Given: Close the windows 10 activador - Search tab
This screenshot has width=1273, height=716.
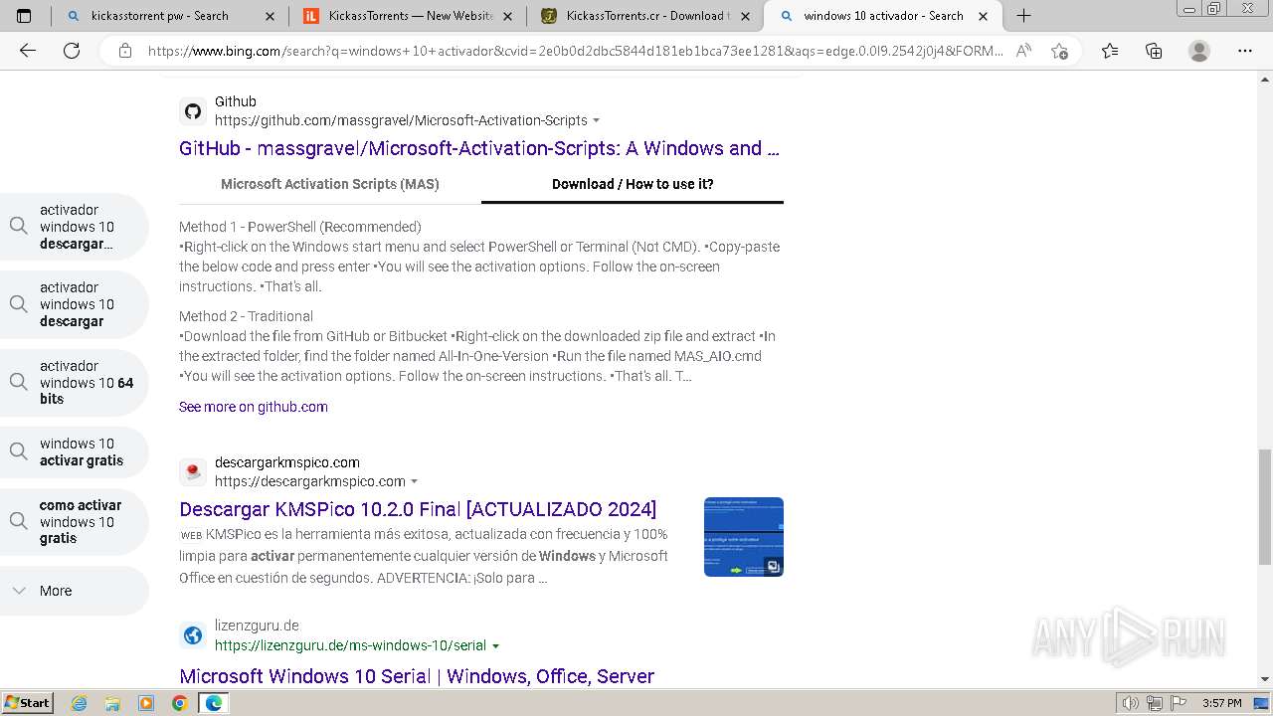Looking at the screenshot, I should click(984, 16).
